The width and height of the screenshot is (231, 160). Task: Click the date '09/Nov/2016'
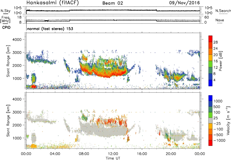[x=185, y=3]
